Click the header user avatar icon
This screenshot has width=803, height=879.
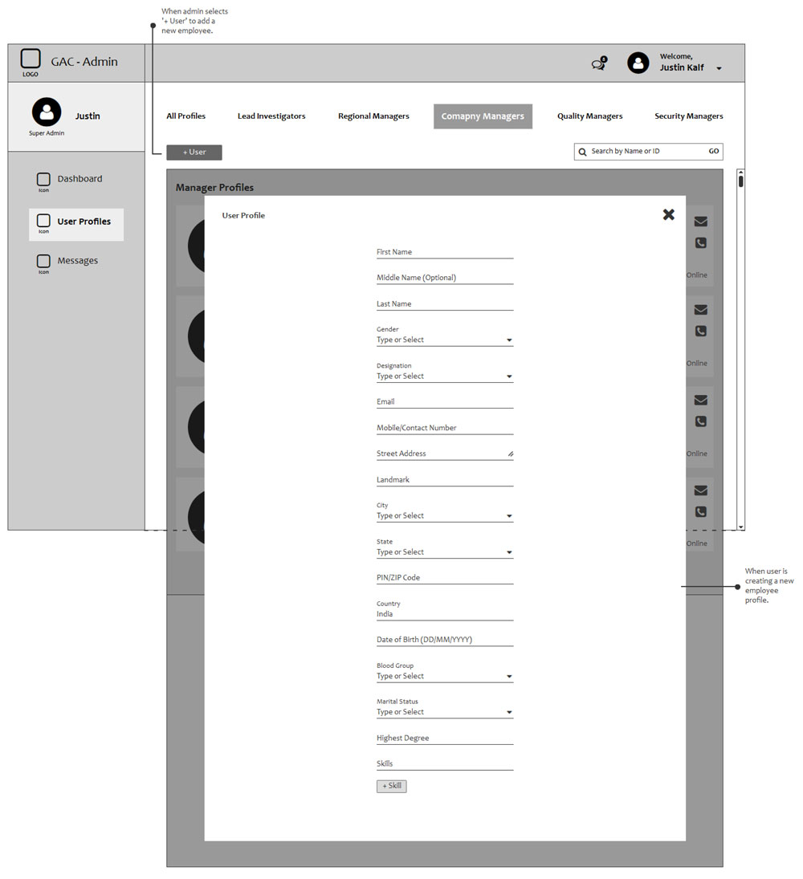coord(638,63)
